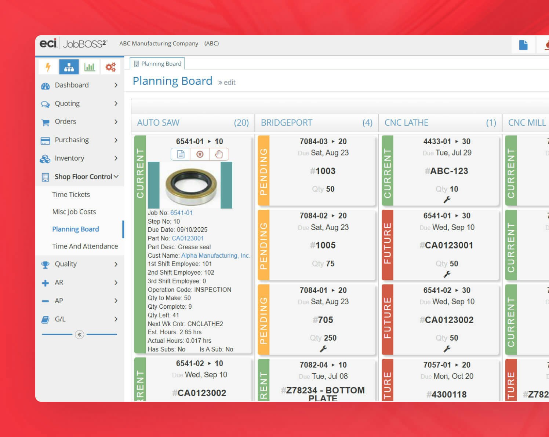This screenshot has width=549, height=437.
Task: Open the red gears settings icon
Action: (x=110, y=67)
